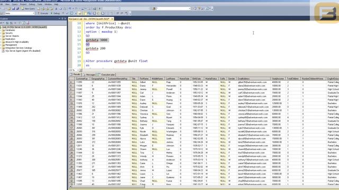Click the Gender column header
The height and width of the screenshot is (190, 339).
(231, 79)
